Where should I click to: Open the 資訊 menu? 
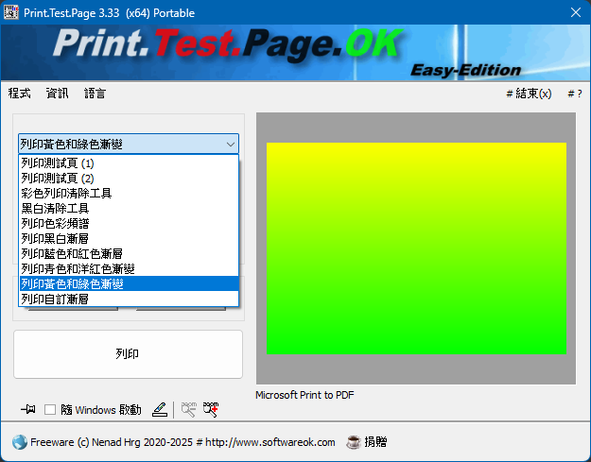pyautogui.click(x=58, y=94)
